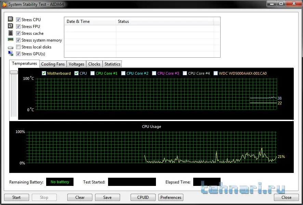
Task: Click the monitor icon beside Stress GPU(s)
Action: click(11, 53)
